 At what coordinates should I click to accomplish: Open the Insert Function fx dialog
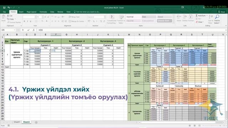coord(33,30)
